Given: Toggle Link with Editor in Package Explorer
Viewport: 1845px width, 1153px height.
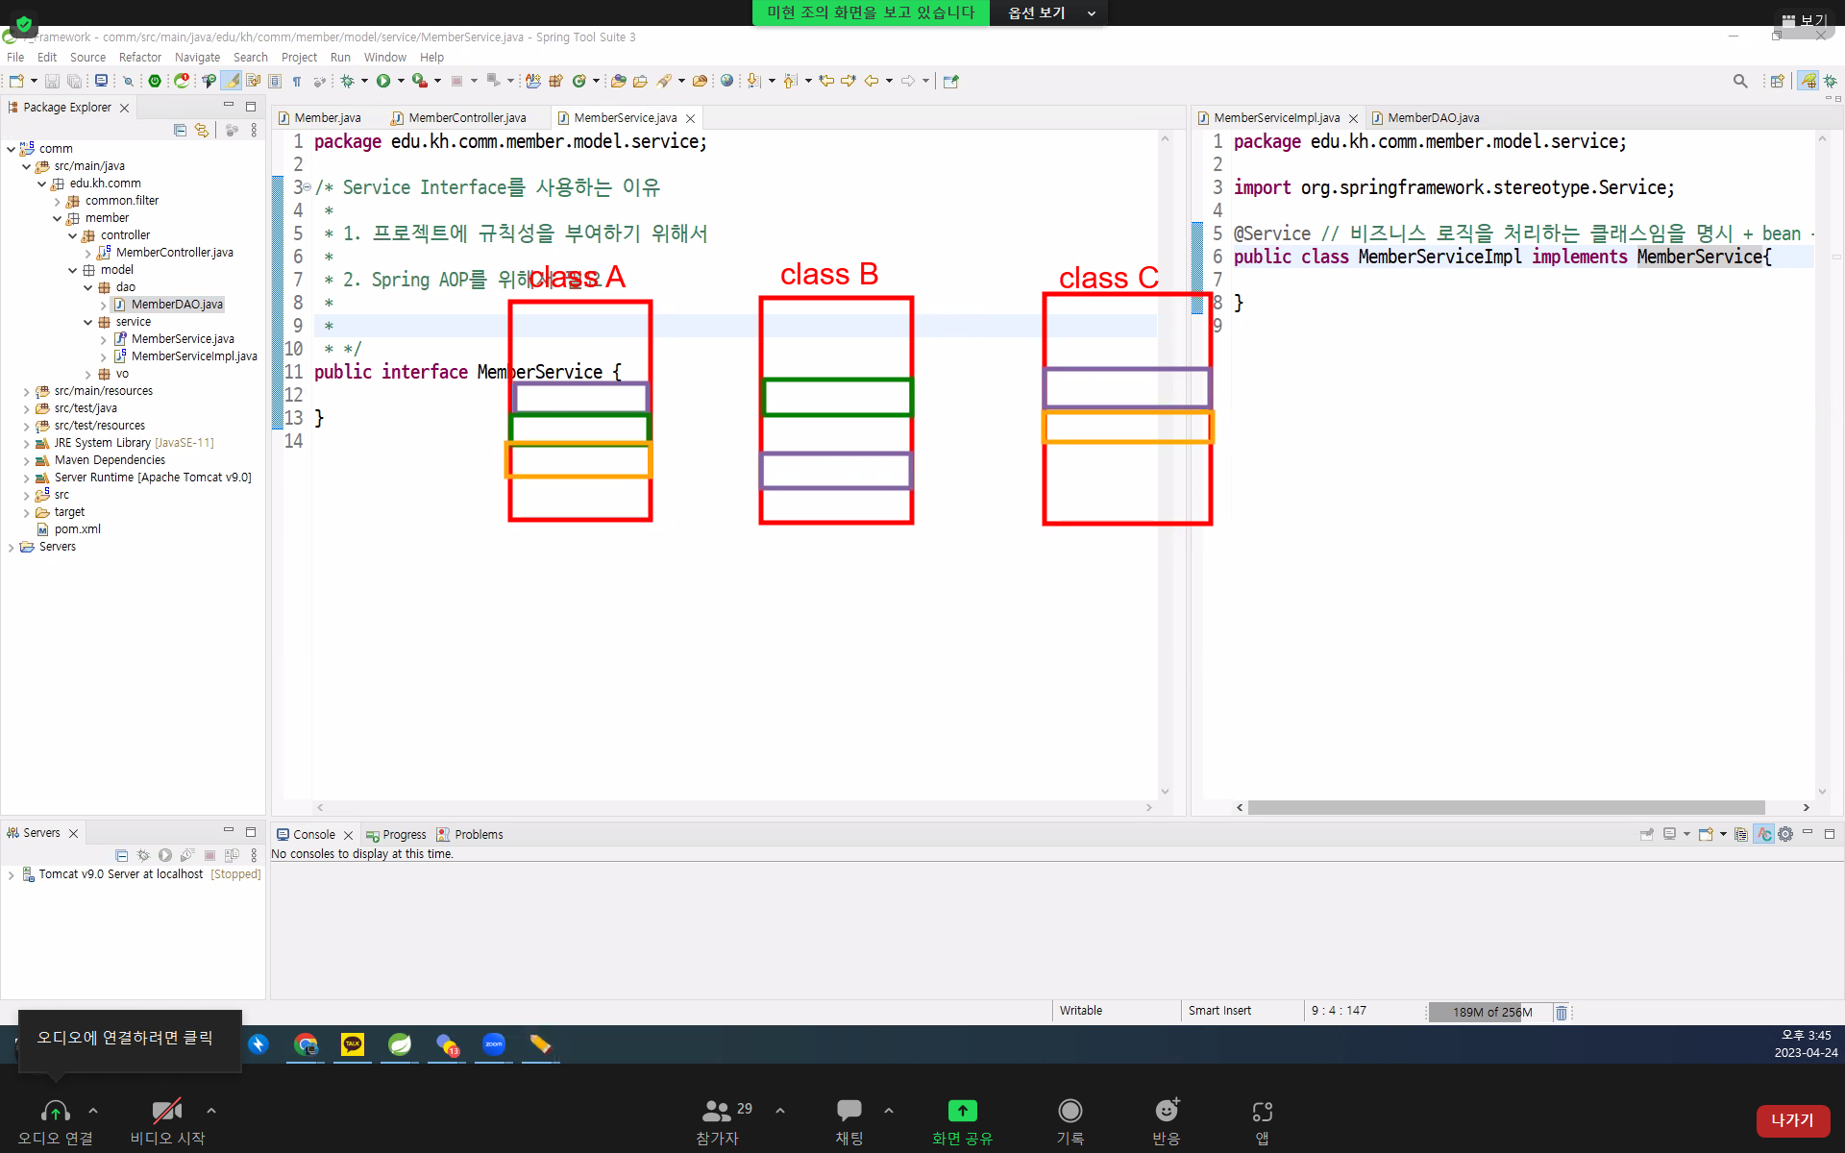Looking at the screenshot, I should (x=202, y=130).
